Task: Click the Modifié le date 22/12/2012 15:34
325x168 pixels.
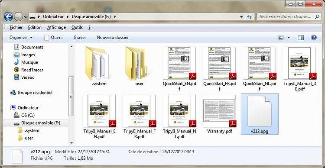Action: (x=94, y=152)
